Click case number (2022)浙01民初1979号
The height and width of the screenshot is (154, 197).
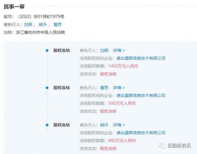point(41,17)
